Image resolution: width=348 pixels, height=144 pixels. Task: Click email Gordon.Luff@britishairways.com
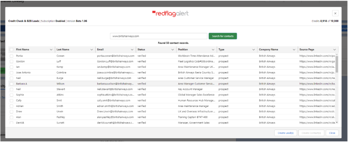tap(115, 62)
